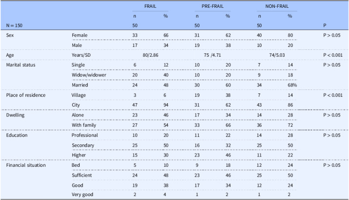
Task: Click the 68% value in Married row
Action: point(291,85)
